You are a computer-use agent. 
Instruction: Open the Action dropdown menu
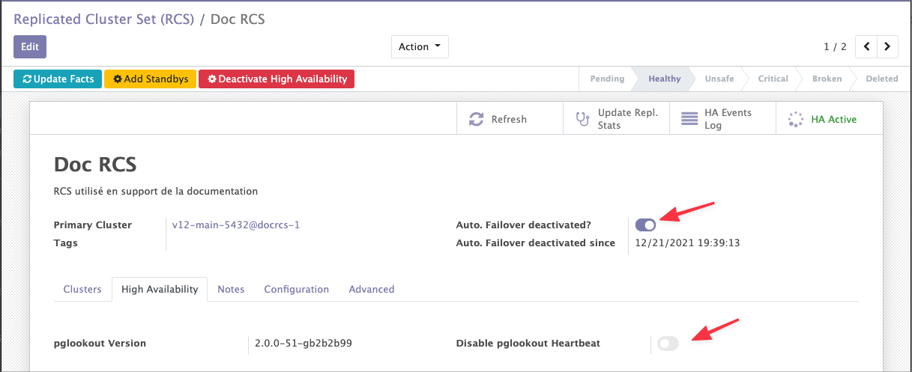pyautogui.click(x=419, y=46)
